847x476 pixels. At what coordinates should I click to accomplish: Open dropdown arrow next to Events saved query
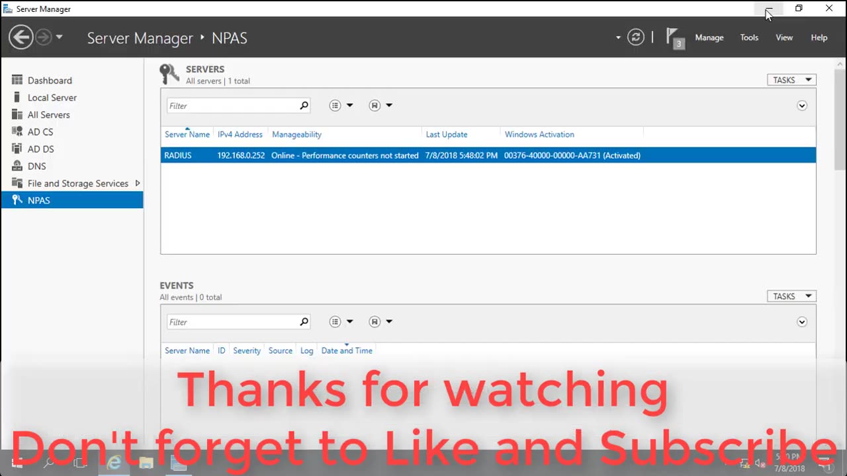pyautogui.click(x=389, y=322)
